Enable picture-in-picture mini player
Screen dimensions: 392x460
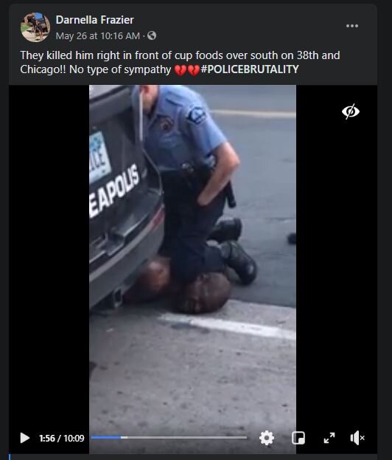[x=298, y=438]
